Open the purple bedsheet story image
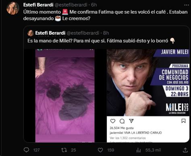Screen dimensions: 191x156 (65, 96)
